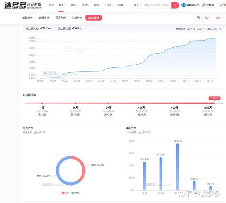Click the 100万 milestone marker
Screen dimensions: 226x203
142,104
